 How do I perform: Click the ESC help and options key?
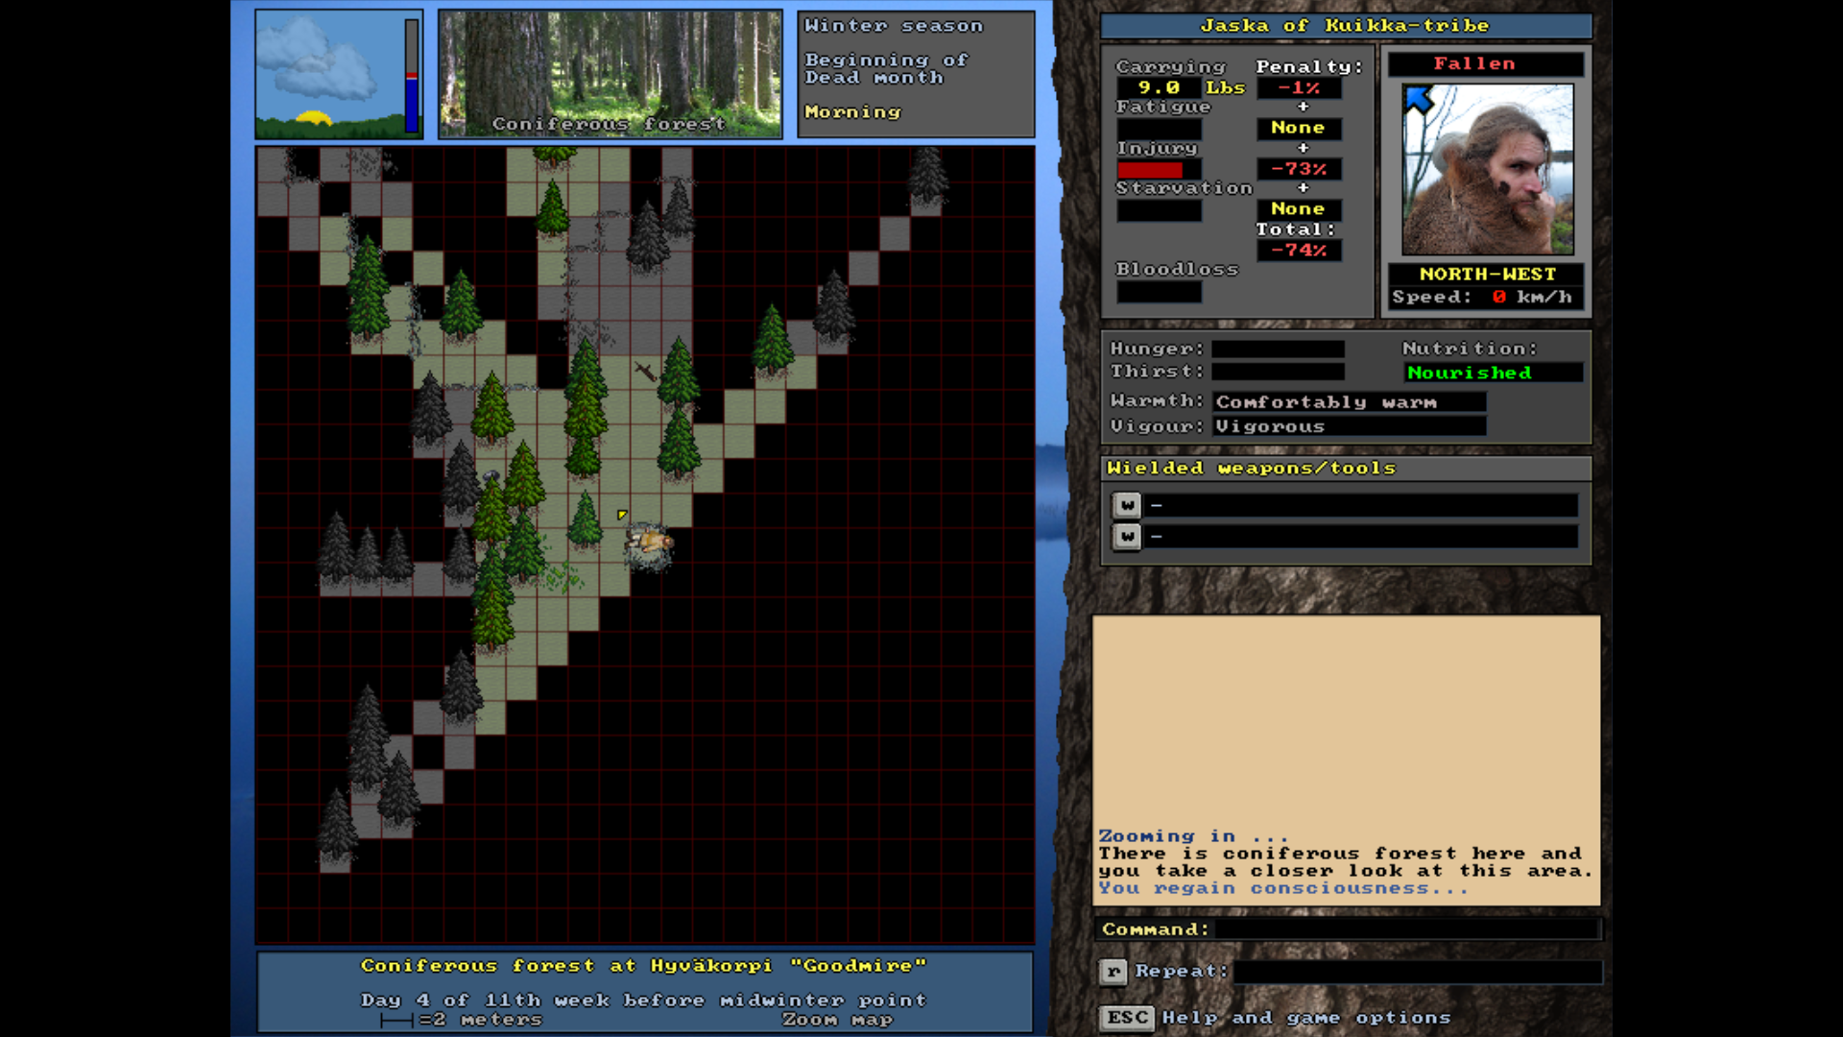point(1127,1017)
